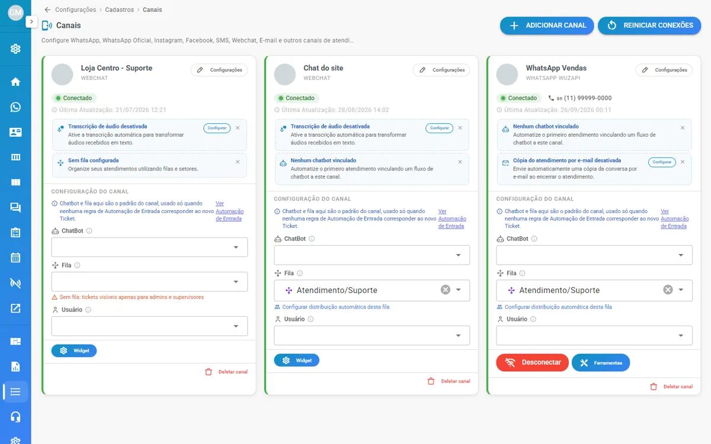The width and height of the screenshot is (711, 444).
Task: Click Configurar on e-mail copy notice
Action: (x=662, y=162)
